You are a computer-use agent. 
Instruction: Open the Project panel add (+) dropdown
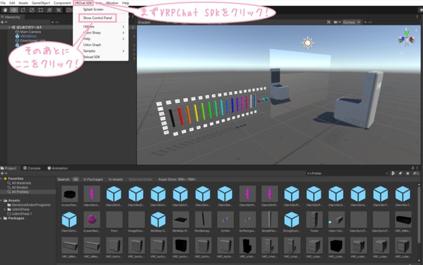point(4,173)
